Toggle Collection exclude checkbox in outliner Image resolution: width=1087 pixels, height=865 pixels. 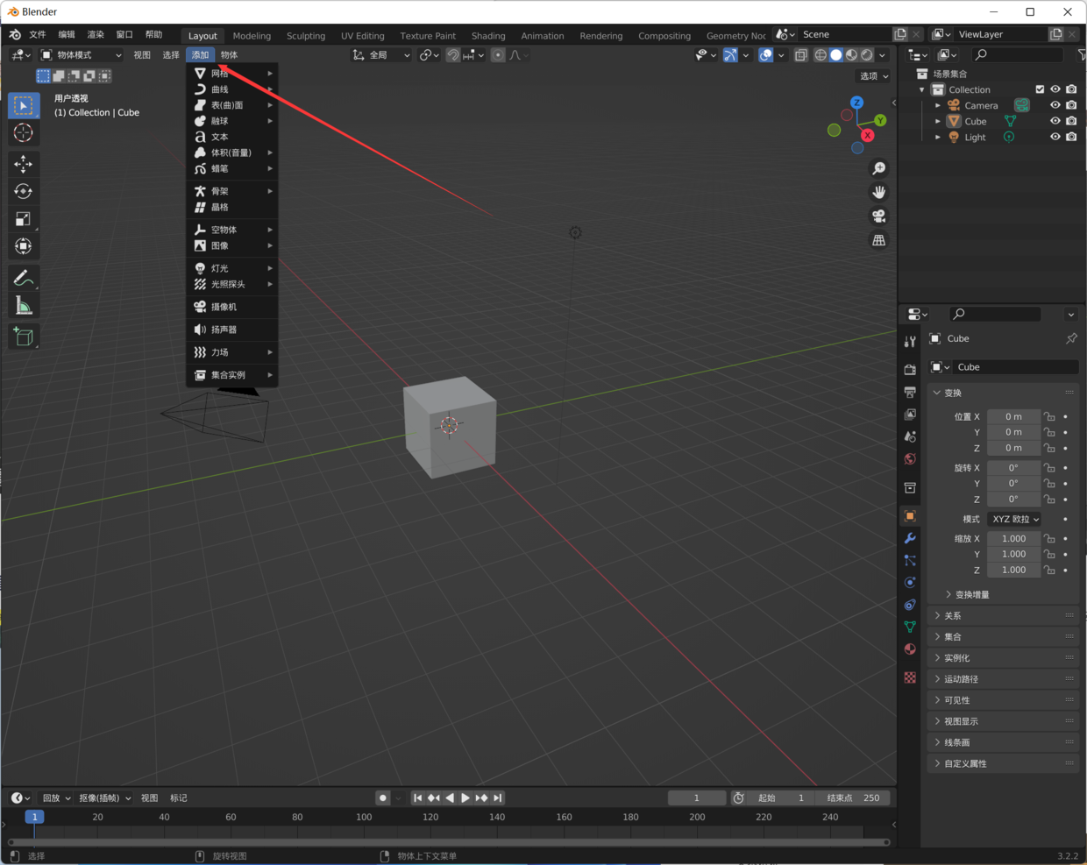tap(1040, 89)
